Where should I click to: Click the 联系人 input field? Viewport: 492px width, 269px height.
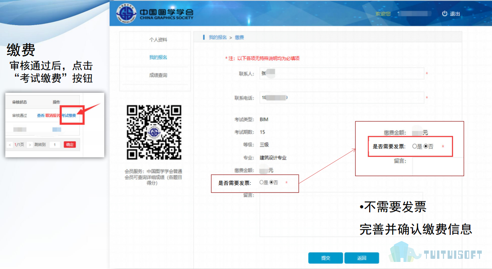pos(342,74)
